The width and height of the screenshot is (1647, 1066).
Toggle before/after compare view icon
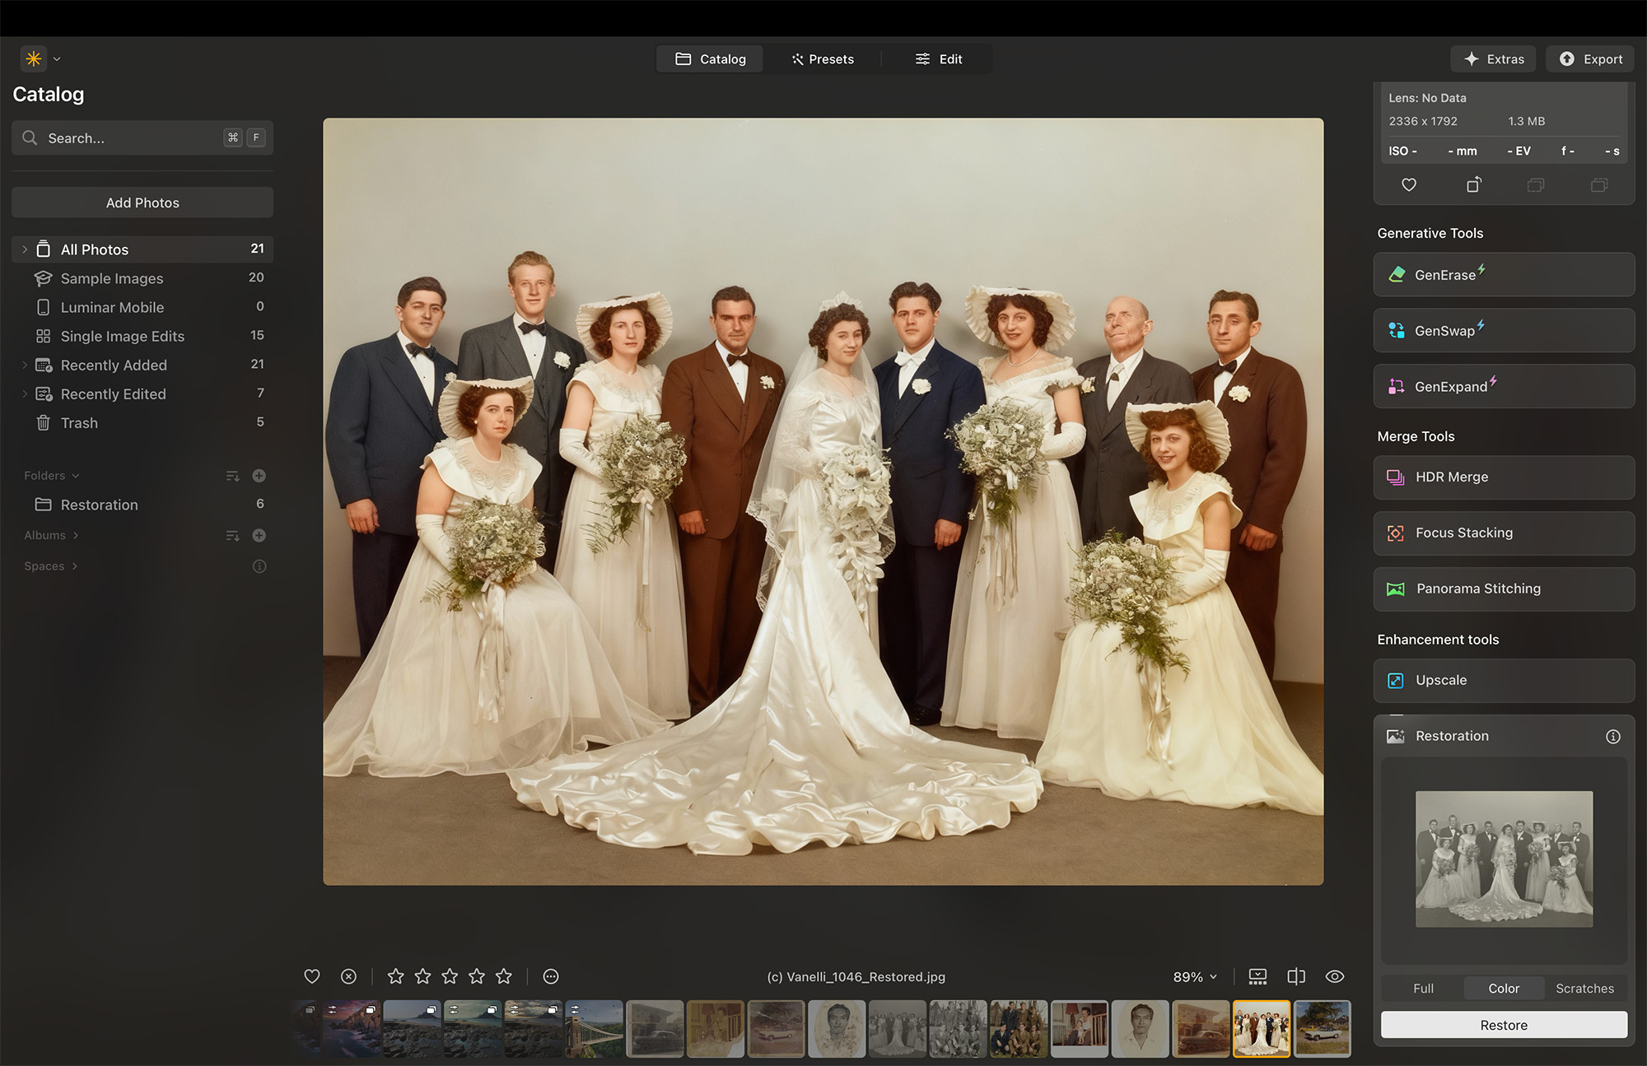point(1295,976)
